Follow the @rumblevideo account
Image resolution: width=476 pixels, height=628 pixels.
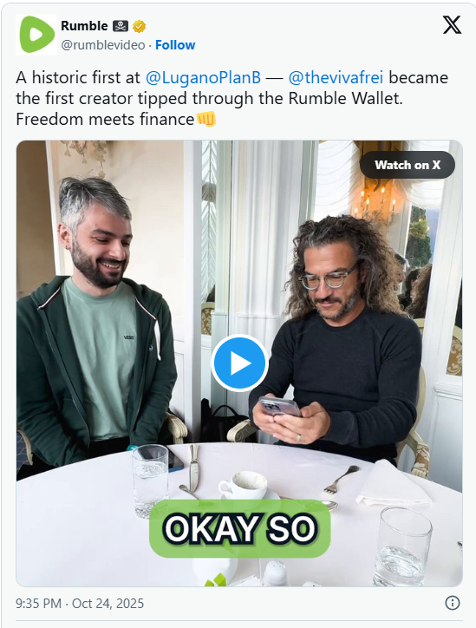(175, 45)
